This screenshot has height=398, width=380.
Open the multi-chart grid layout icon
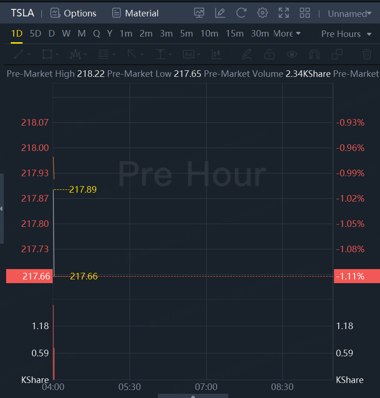[x=305, y=13]
